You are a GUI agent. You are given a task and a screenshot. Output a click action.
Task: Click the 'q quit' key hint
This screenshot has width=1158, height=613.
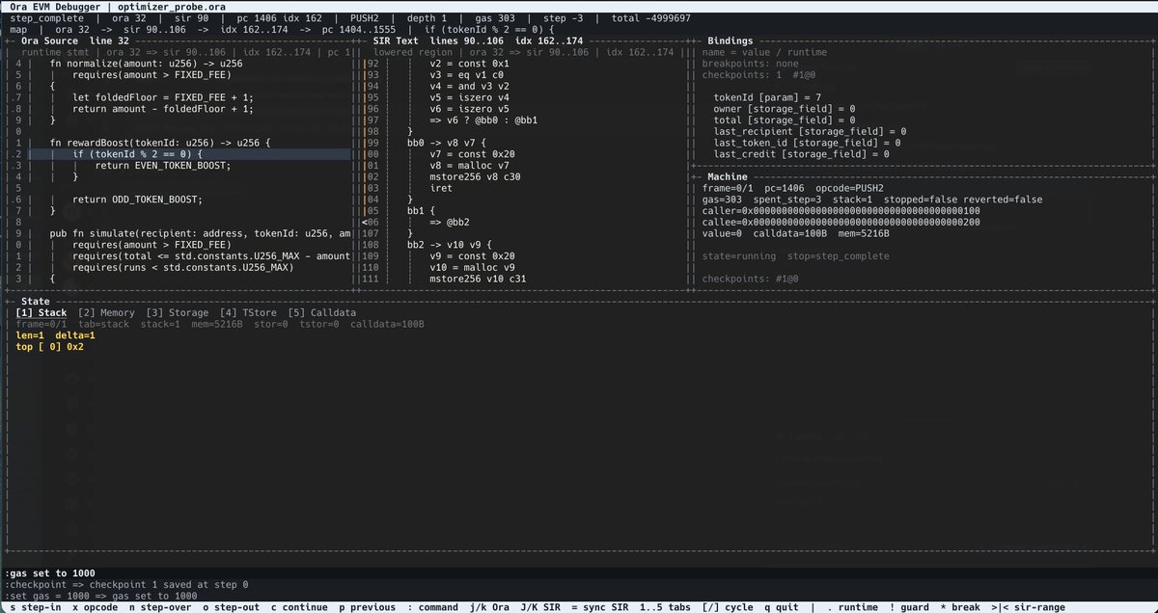click(782, 607)
